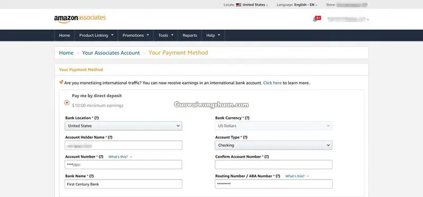The height and width of the screenshot is (197, 423).
Task: Open the Tools menu
Action: tap(166, 35)
